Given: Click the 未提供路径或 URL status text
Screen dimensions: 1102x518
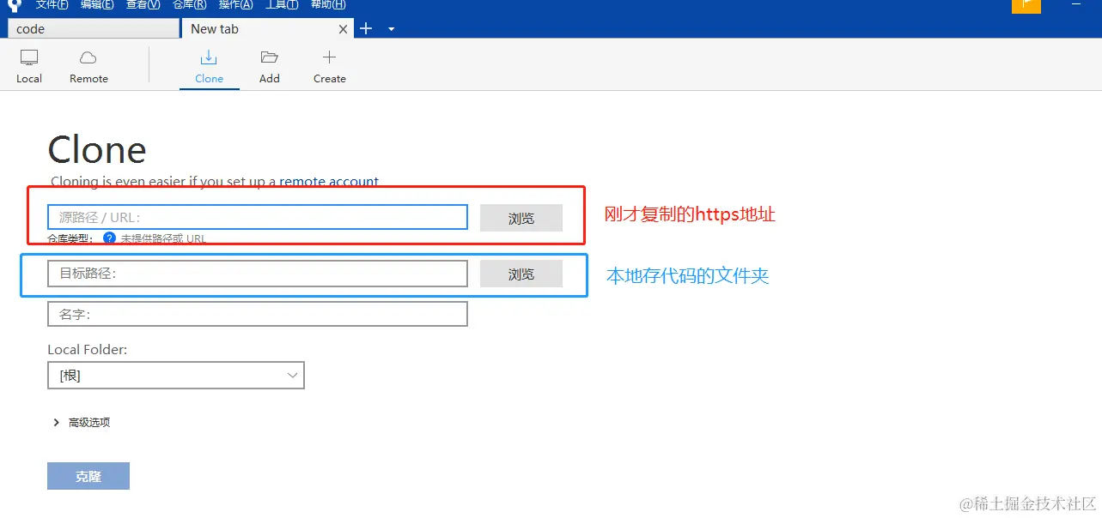Looking at the screenshot, I should point(163,239).
